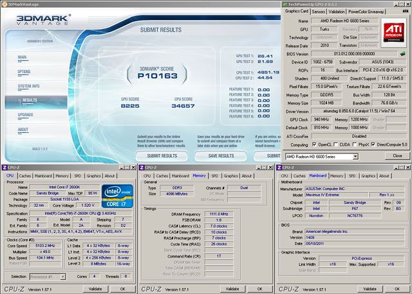Viewport: 412px width, 294px height.
Task: Select MAIN in 3DMark sidebar
Action: point(23,57)
